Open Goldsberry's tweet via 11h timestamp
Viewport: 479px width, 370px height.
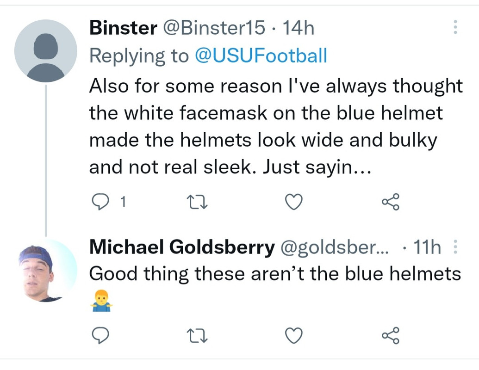coord(427,247)
